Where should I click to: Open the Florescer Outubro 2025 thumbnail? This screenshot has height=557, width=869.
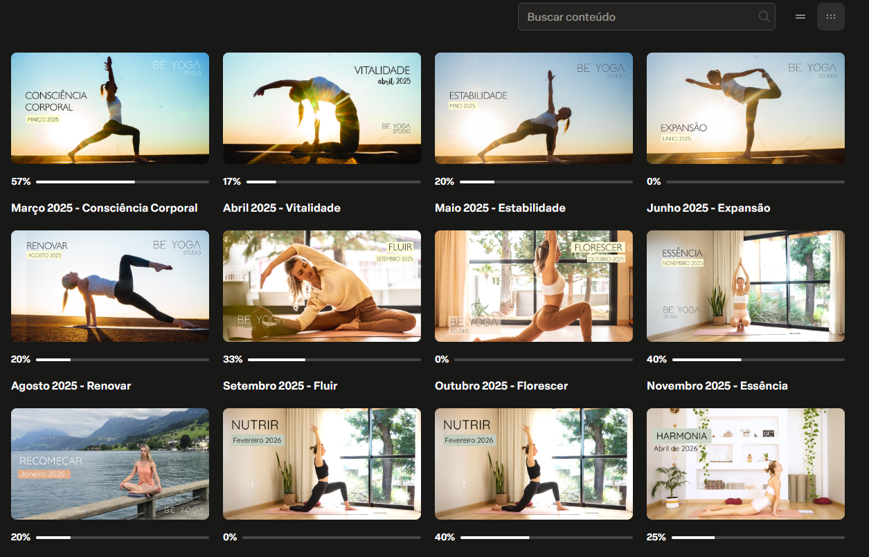tap(534, 286)
